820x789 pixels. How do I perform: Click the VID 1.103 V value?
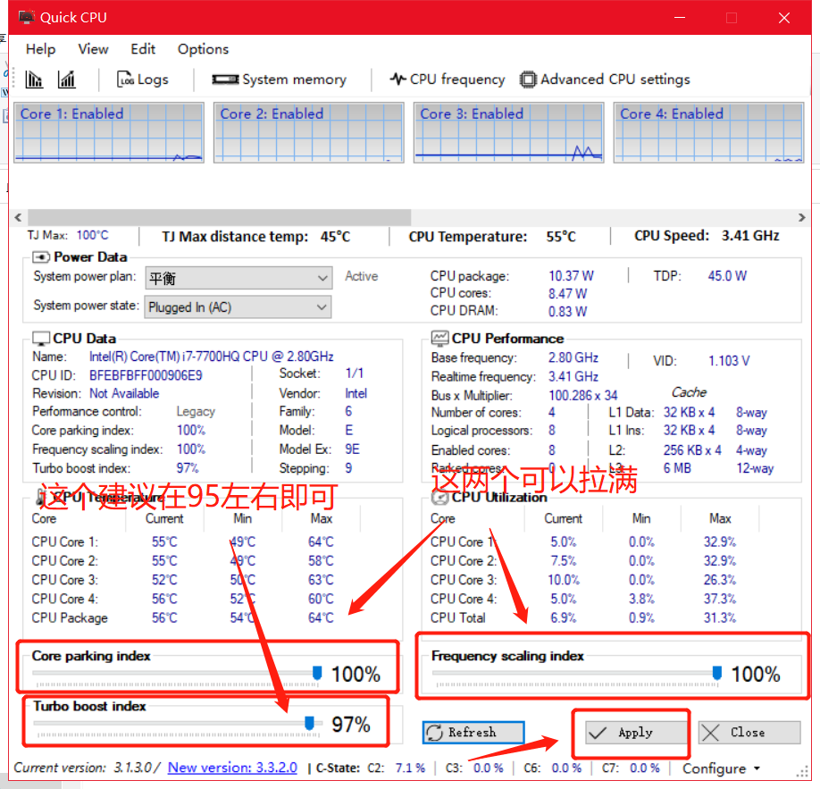pyautogui.click(x=729, y=360)
